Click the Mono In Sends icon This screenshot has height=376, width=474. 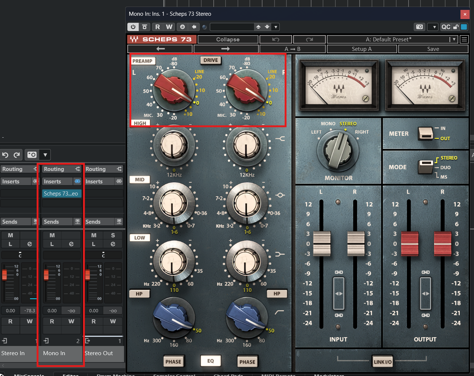78,221
